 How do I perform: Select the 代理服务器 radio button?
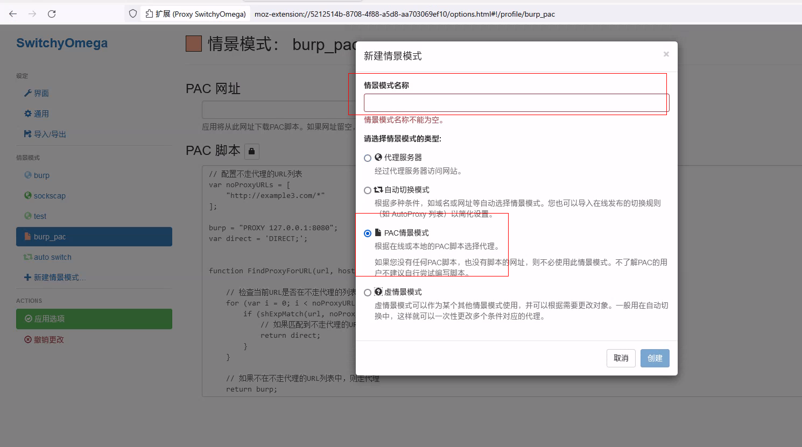coord(368,158)
